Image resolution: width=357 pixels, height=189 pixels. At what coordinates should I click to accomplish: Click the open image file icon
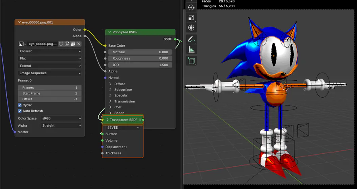click(73, 44)
